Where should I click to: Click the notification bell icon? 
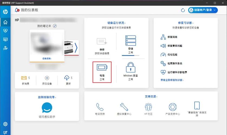coord(17,10)
